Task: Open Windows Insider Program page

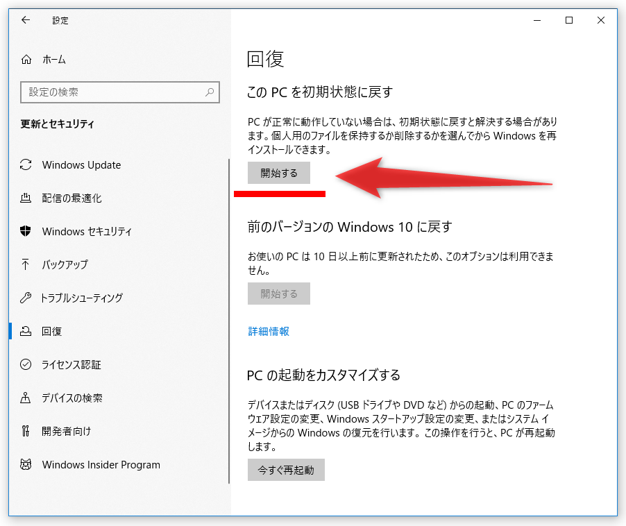Action: click(101, 464)
